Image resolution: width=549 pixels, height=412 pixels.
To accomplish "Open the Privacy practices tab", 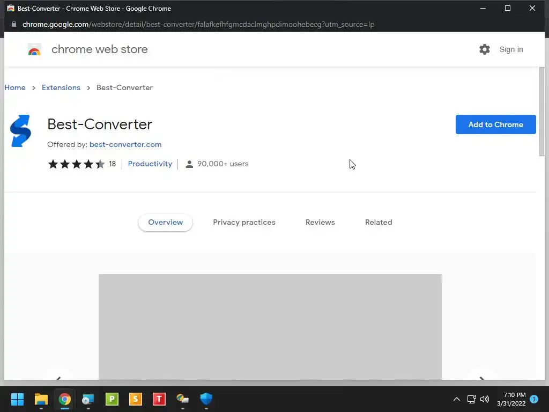I will [244, 222].
